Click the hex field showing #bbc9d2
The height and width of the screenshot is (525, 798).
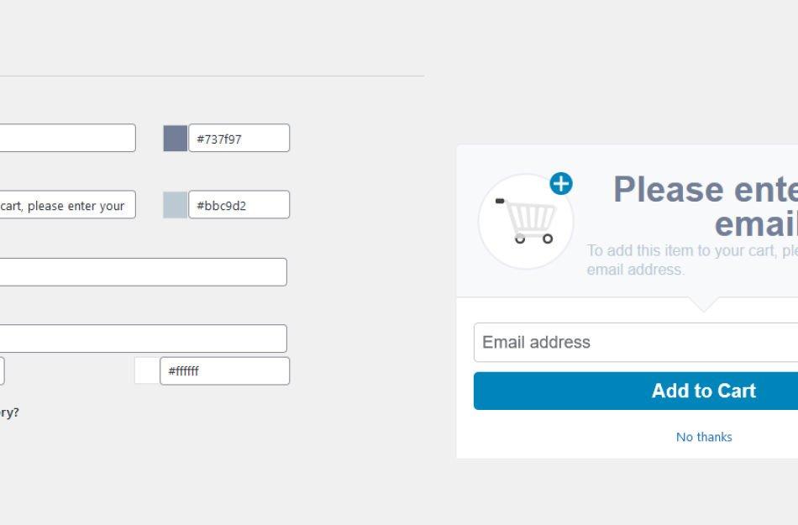tap(224, 204)
